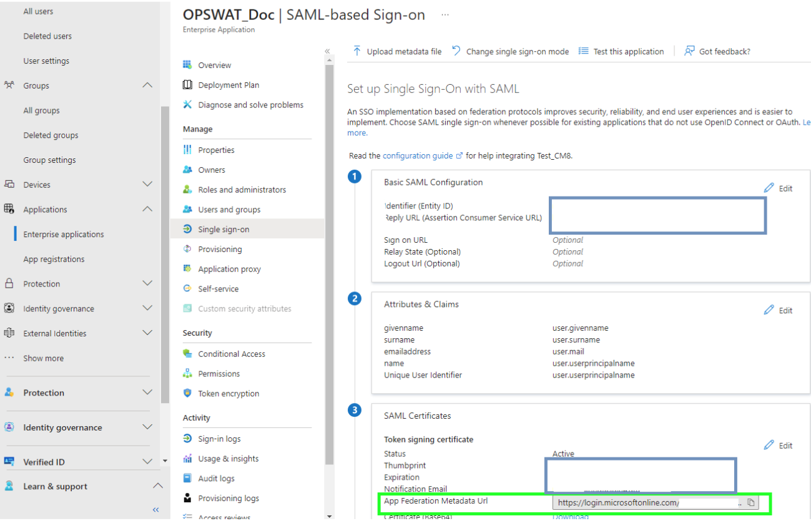Image resolution: width=811 pixels, height=526 pixels.
Task: Open All users in sidebar
Action: pyautogui.click(x=38, y=11)
